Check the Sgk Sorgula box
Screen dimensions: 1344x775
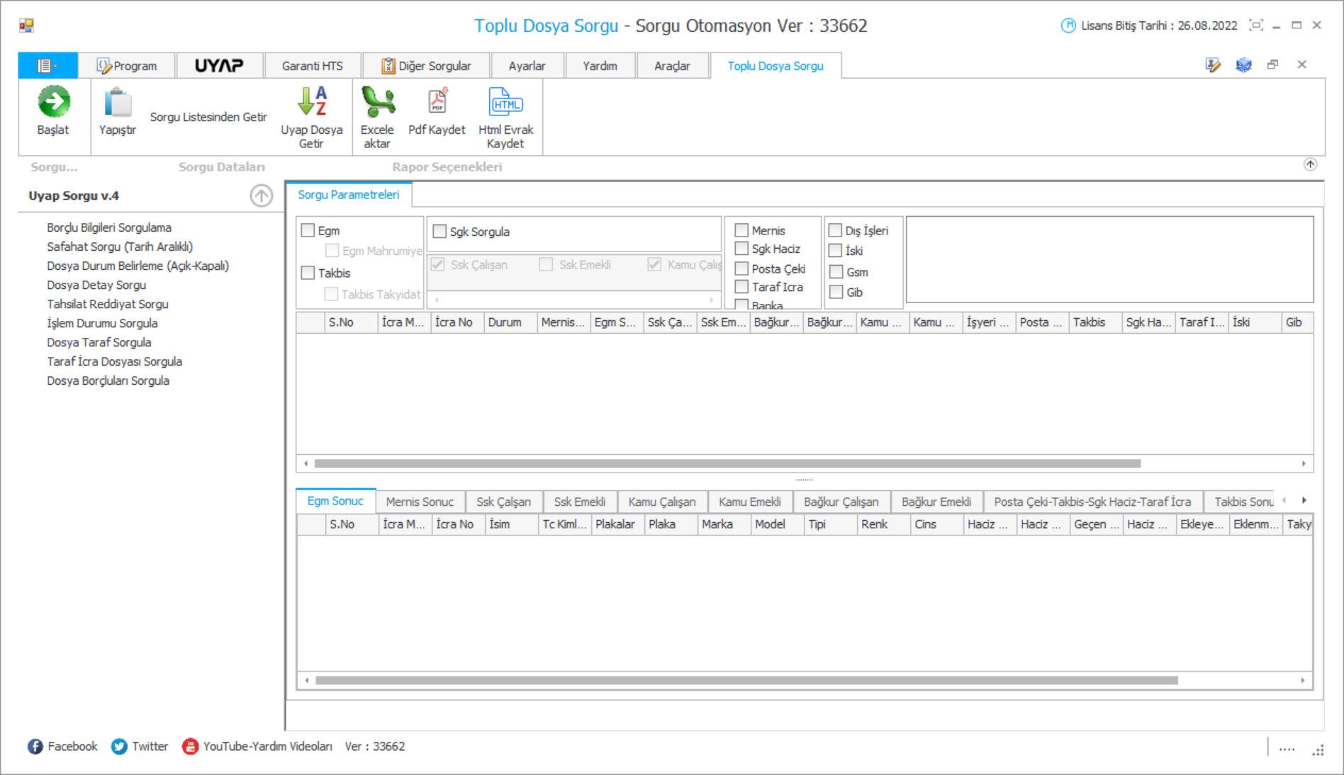(439, 231)
